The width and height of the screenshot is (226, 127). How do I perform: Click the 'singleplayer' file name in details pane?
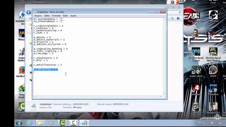coord(46,104)
